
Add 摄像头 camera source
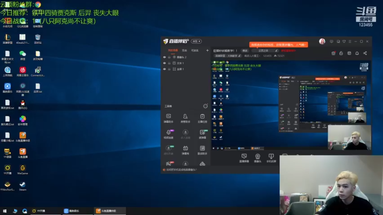pyautogui.click(x=258, y=158)
